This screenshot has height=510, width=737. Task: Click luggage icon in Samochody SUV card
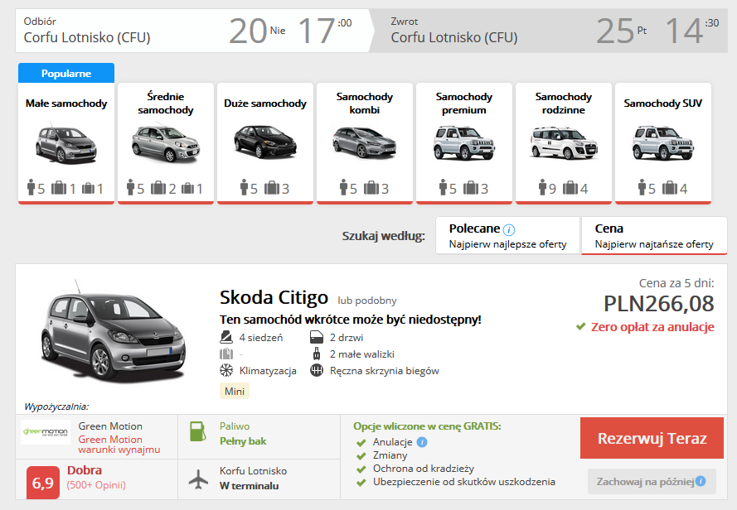tap(670, 188)
